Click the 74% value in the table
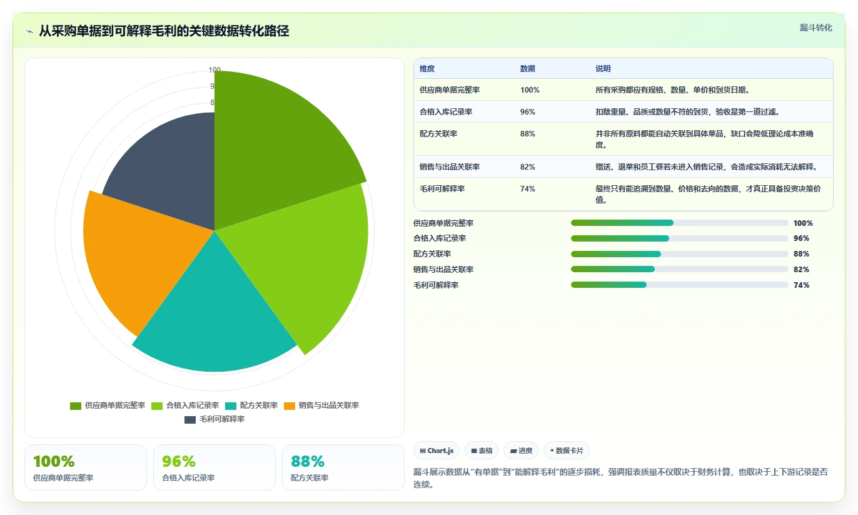The image size is (858, 515). 528,189
